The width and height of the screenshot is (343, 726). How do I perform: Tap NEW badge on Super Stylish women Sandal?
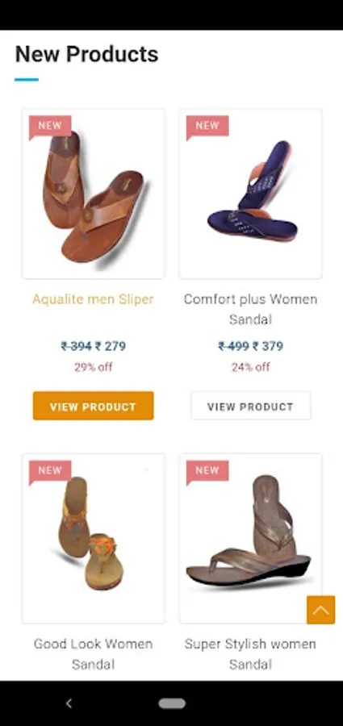coord(207,471)
